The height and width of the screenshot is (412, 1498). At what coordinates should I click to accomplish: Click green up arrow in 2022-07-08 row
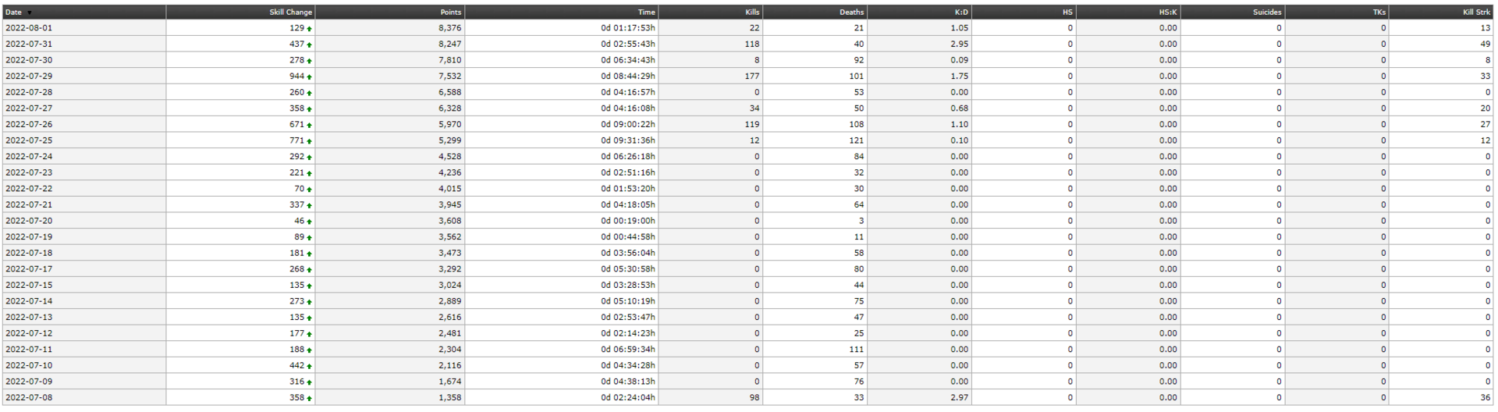(309, 399)
